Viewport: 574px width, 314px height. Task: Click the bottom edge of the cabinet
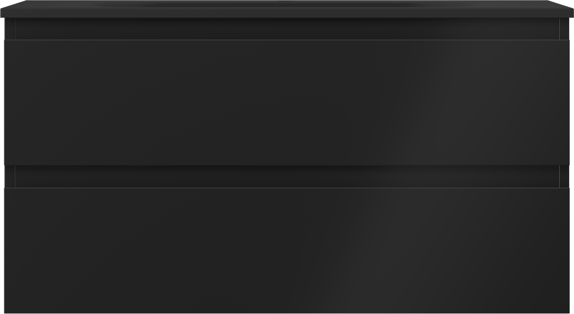coord(287,313)
